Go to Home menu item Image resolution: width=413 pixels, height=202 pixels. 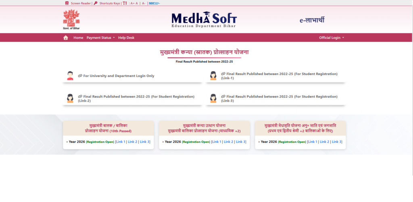(x=78, y=37)
